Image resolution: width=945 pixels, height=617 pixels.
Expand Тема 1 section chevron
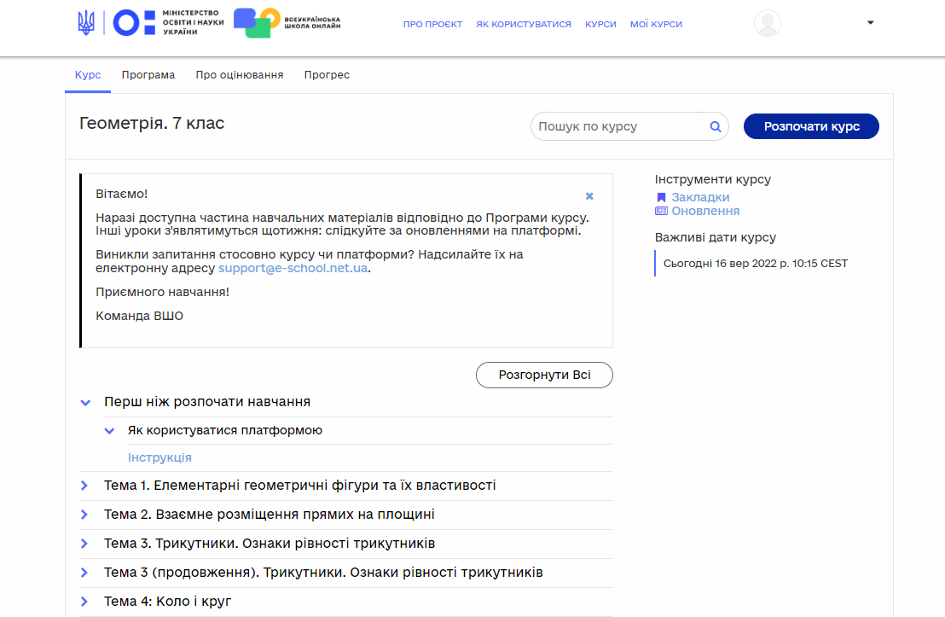pyautogui.click(x=84, y=486)
